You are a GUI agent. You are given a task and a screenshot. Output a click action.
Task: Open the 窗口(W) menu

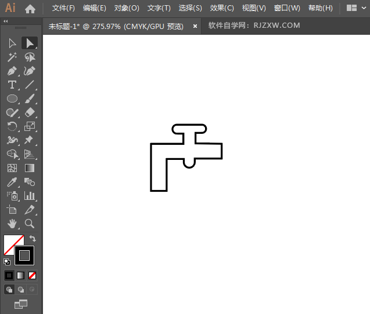287,8
